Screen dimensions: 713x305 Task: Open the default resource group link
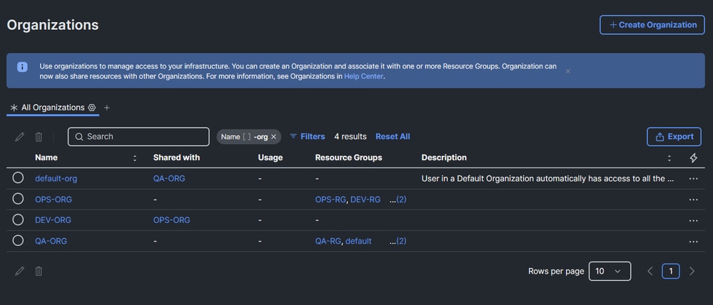358,241
